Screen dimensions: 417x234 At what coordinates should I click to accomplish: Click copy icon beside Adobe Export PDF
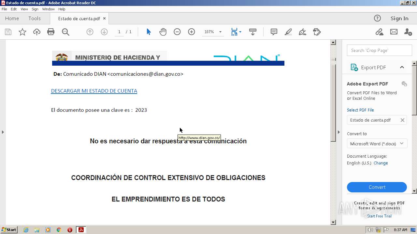(404, 84)
